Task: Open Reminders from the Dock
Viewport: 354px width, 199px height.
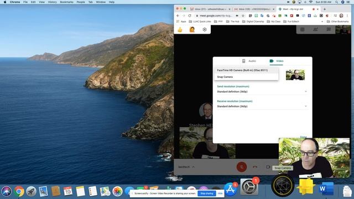Action: (x=92, y=191)
